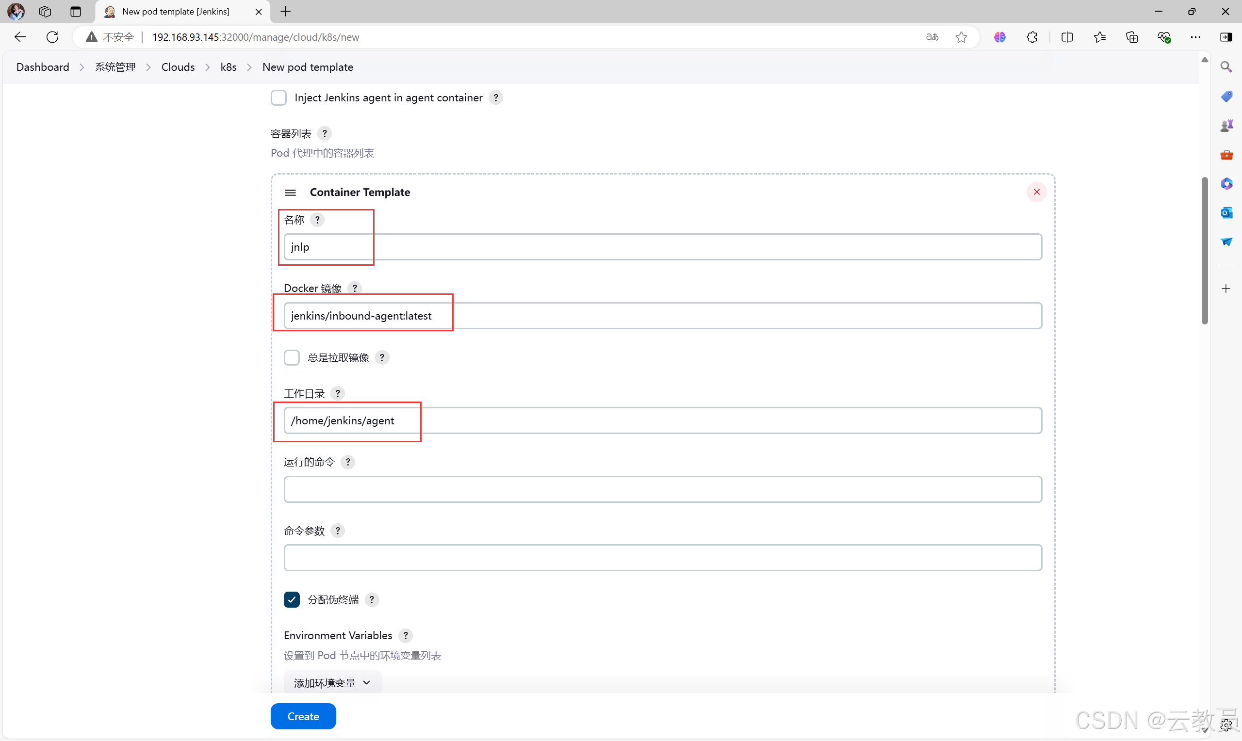The width and height of the screenshot is (1242, 741).
Task: Open help for 运行的命令 field
Action: coord(348,462)
